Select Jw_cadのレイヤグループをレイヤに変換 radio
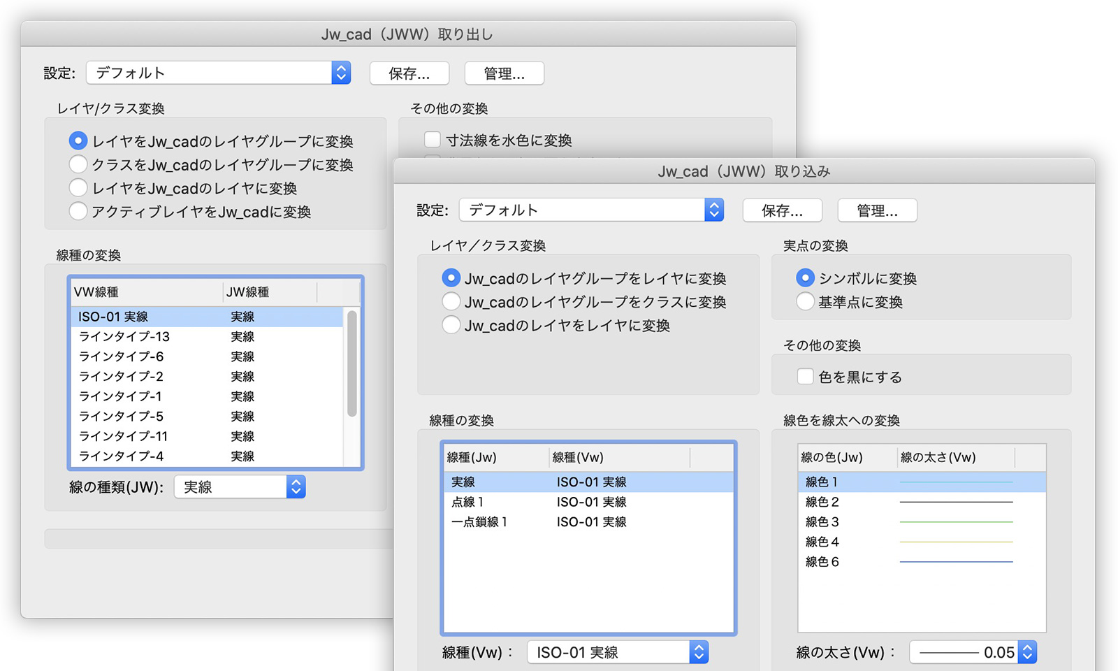This screenshot has height=671, width=1118. click(x=451, y=278)
